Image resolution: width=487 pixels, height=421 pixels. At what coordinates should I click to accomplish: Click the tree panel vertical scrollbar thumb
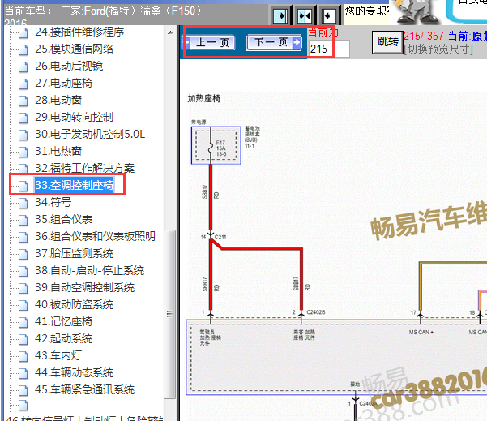(x=169, y=314)
